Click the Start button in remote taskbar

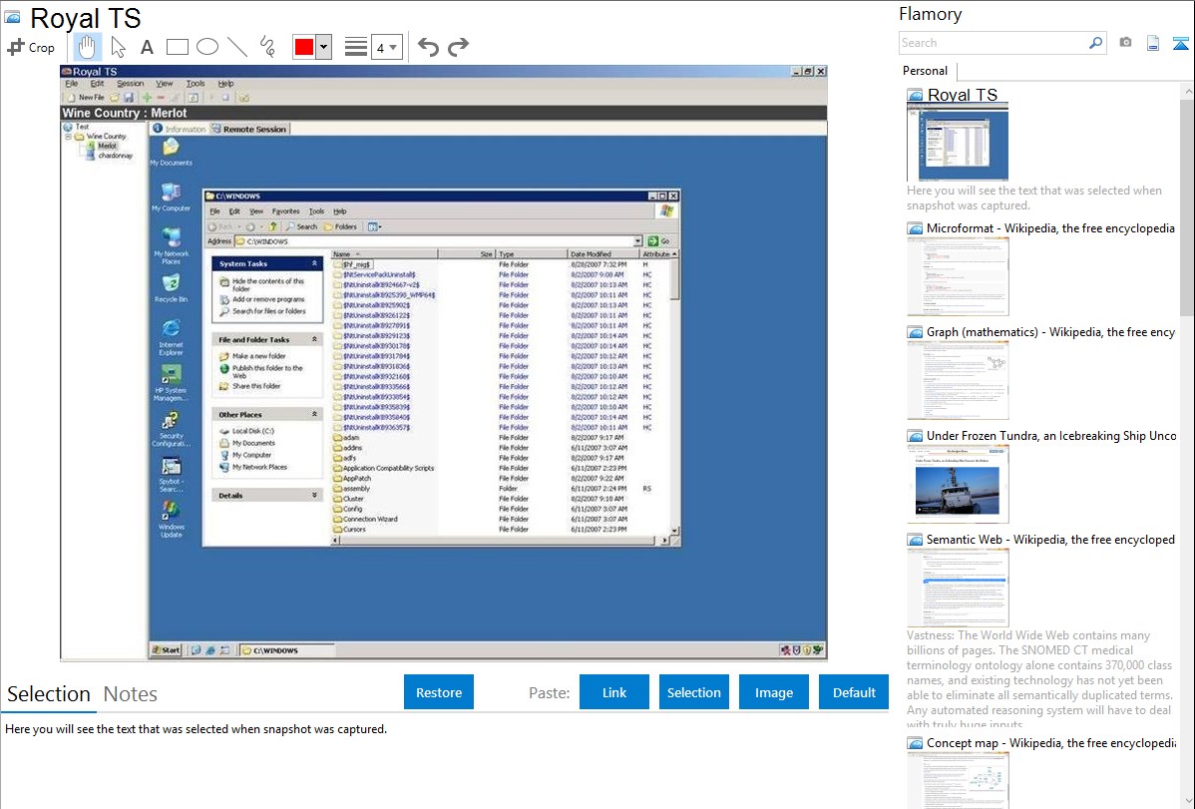tap(167, 650)
